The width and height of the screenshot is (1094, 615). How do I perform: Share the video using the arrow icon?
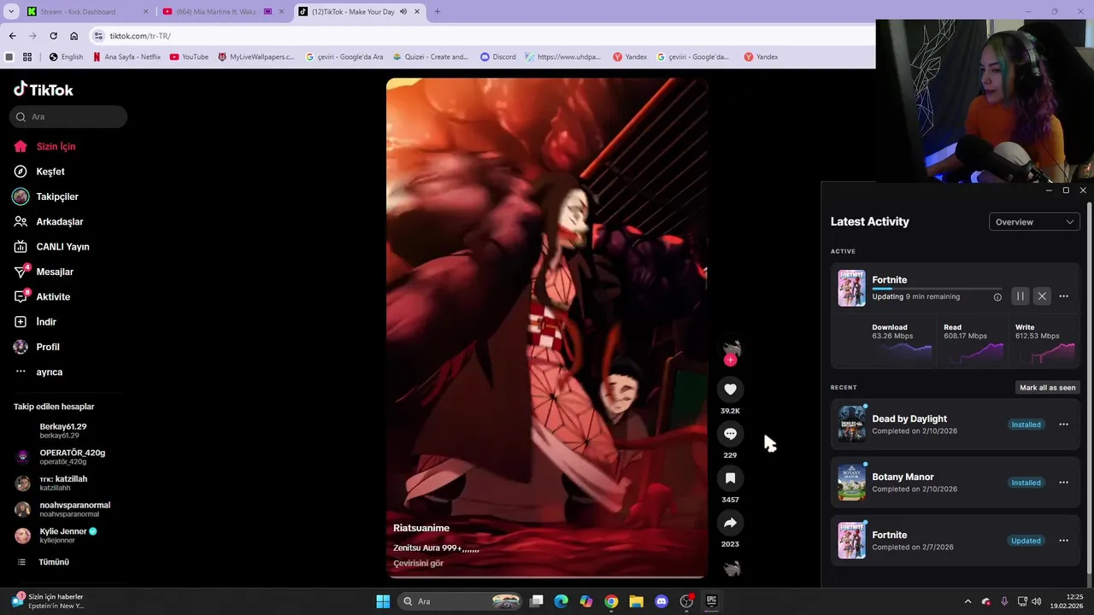[730, 523]
